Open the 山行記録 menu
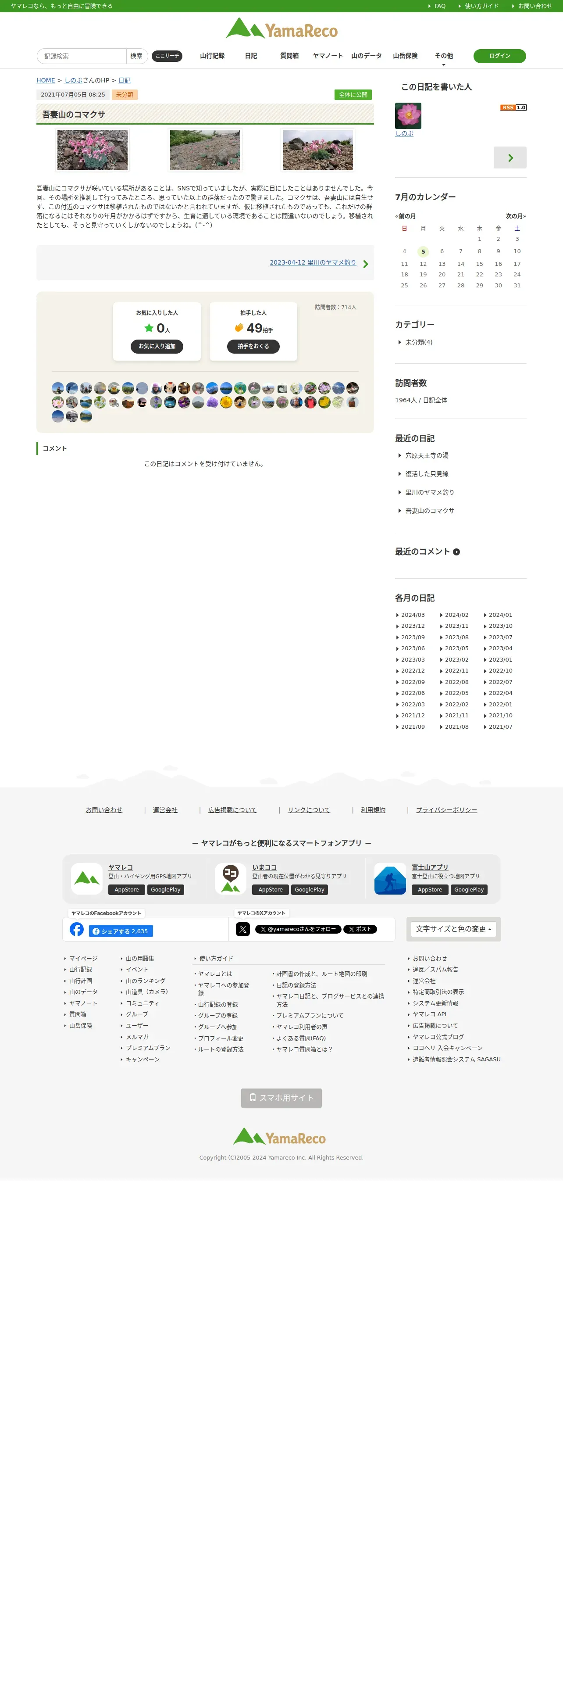 pyautogui.click(x=212, y=56)
